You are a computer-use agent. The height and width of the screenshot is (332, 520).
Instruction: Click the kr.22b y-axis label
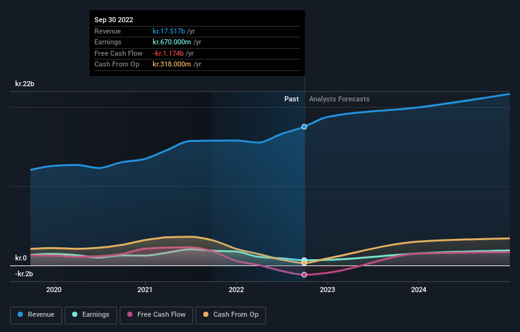point(25,84)
